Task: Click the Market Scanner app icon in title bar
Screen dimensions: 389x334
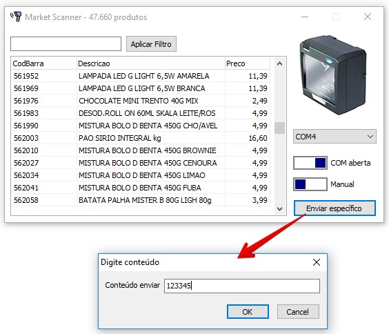Action: point(16,17)
